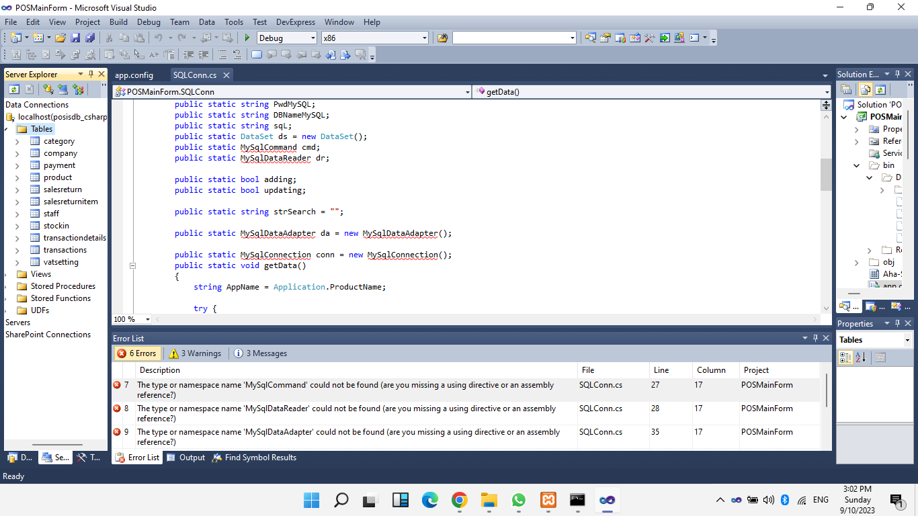Select the MySqlCommand error row
Image resolution: width=918 pixels, height=516 pixels.
point(466,390)
